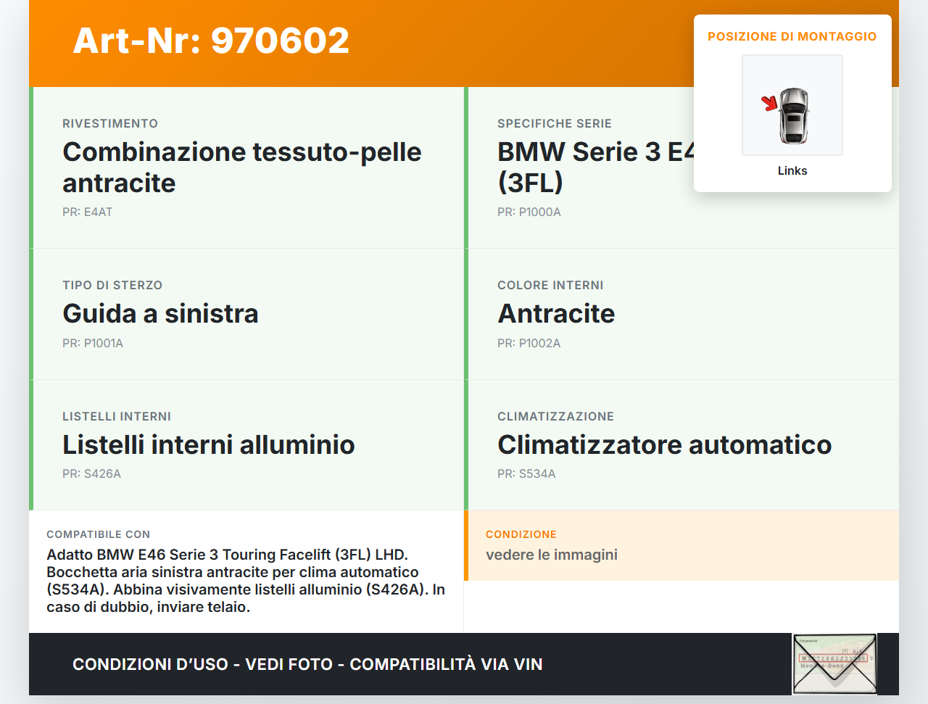Click the PR: P1000A code
Viewport: 928px width, 704px height.
529,212
